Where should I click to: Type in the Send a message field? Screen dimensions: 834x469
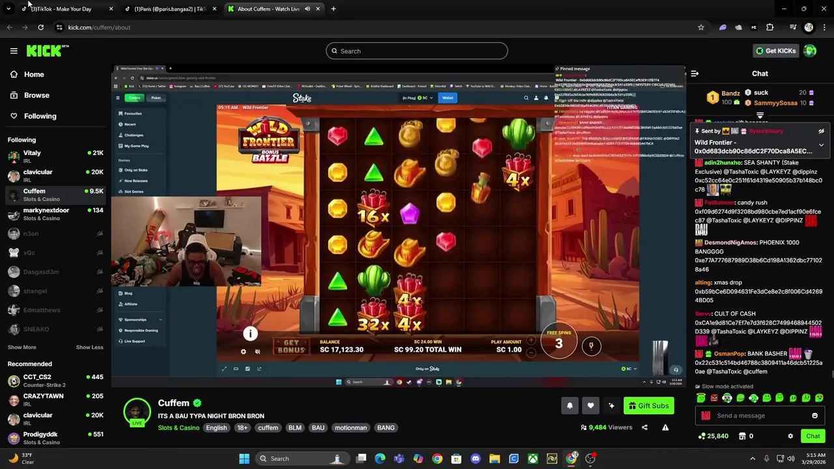pos(759,416)
